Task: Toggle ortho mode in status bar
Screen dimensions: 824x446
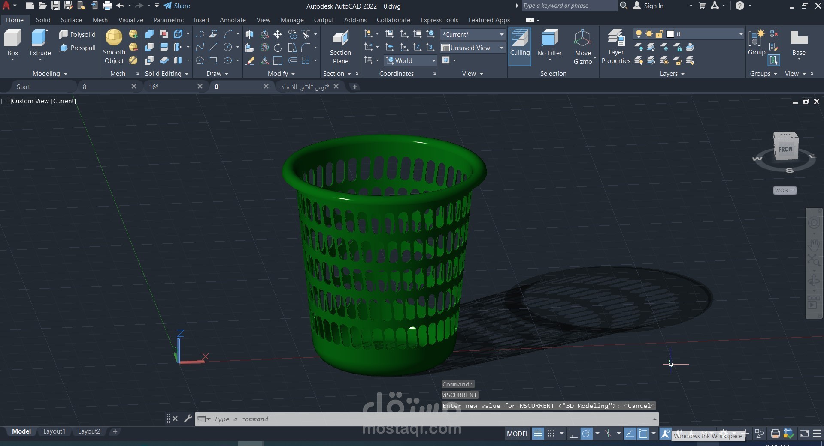Action: pyautogui.click(x=573, y=434)
